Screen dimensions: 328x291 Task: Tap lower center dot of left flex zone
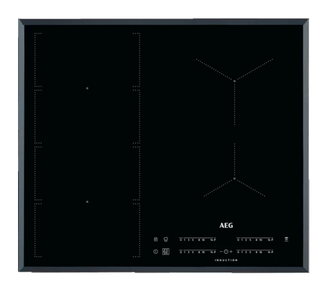87,202
